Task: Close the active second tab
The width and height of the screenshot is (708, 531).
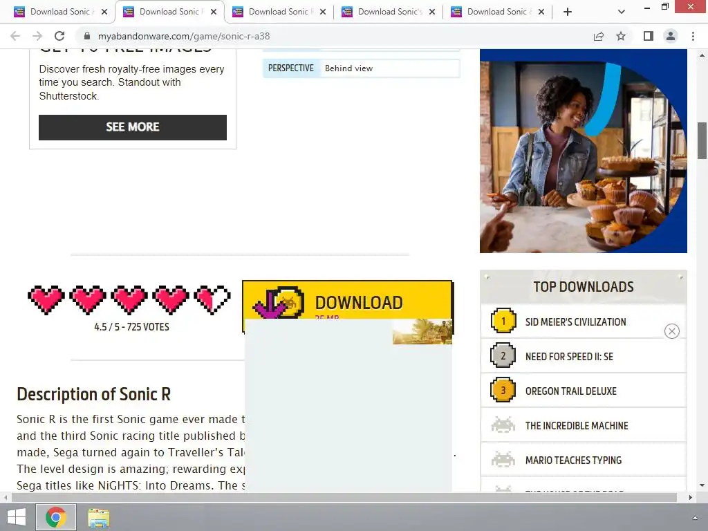Action: click(214, 12)
